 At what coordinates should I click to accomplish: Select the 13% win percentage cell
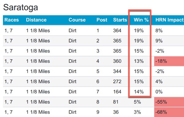(139, 61)
